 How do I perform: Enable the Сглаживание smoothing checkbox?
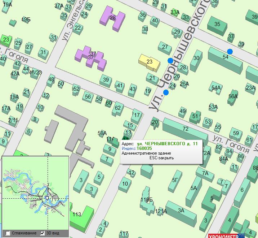[8, 233]
